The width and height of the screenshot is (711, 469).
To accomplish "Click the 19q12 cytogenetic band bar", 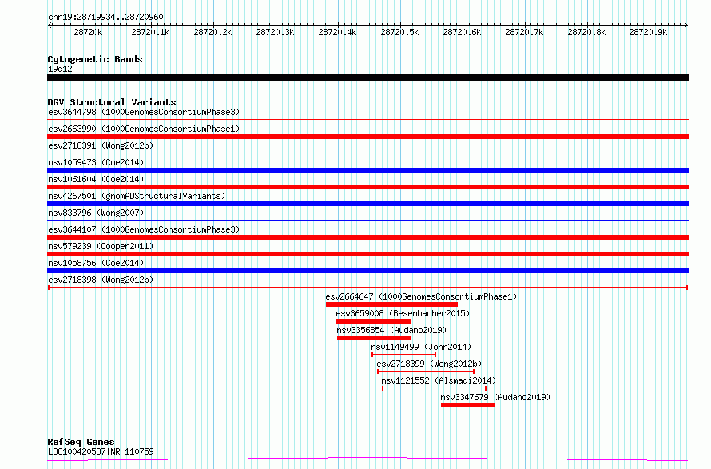I will [367, 78].
